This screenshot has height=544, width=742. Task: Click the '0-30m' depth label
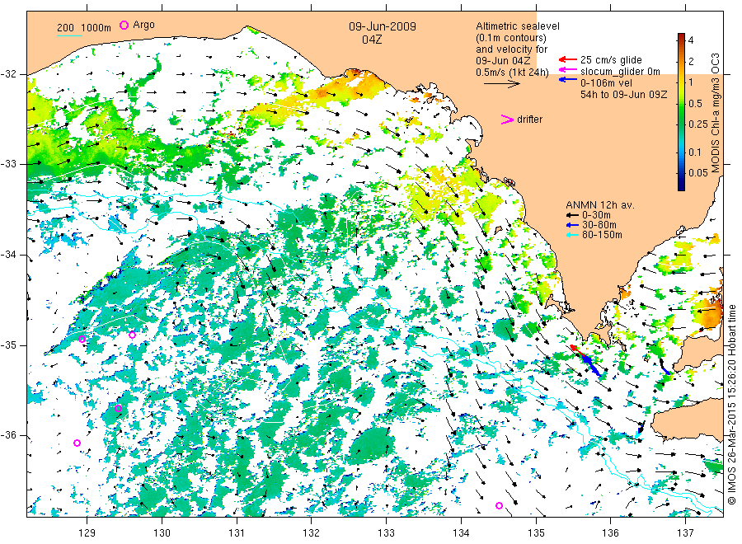(x=596, y=215)
